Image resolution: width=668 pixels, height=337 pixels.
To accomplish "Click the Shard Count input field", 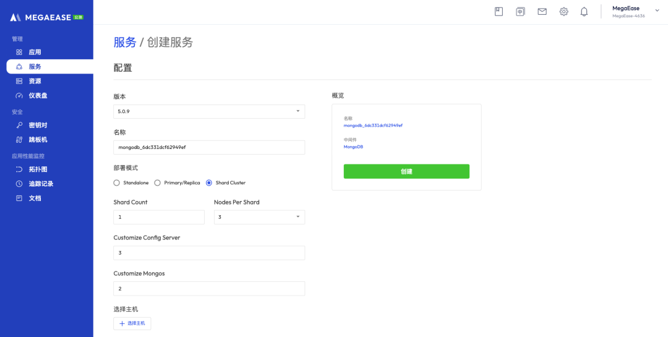I will coord(159,217).
